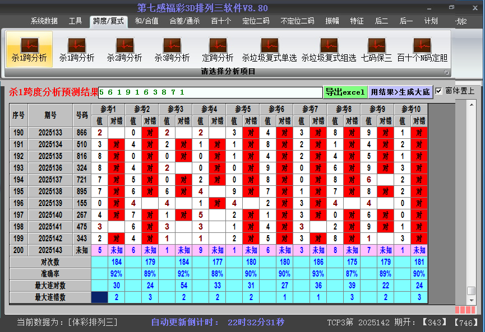This screenshot has height=332, width=485.
Task: Click the table scrollbar down arrow
Action: 472,300
